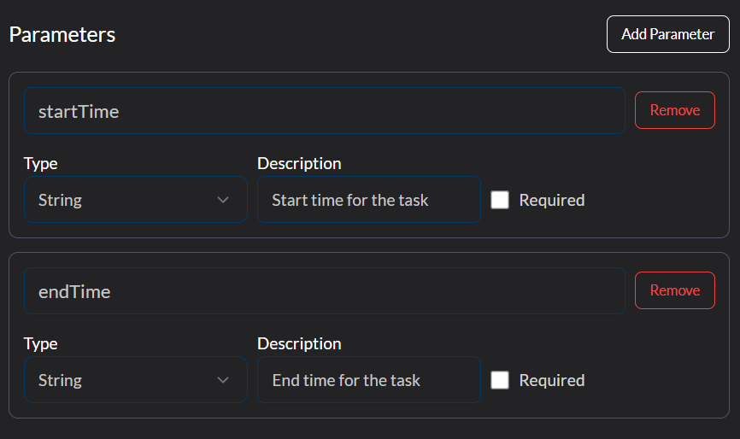Viewport: 740px width, 439px height.
Task: Remove the endTime parameter
Action: (x=674, y=290)
